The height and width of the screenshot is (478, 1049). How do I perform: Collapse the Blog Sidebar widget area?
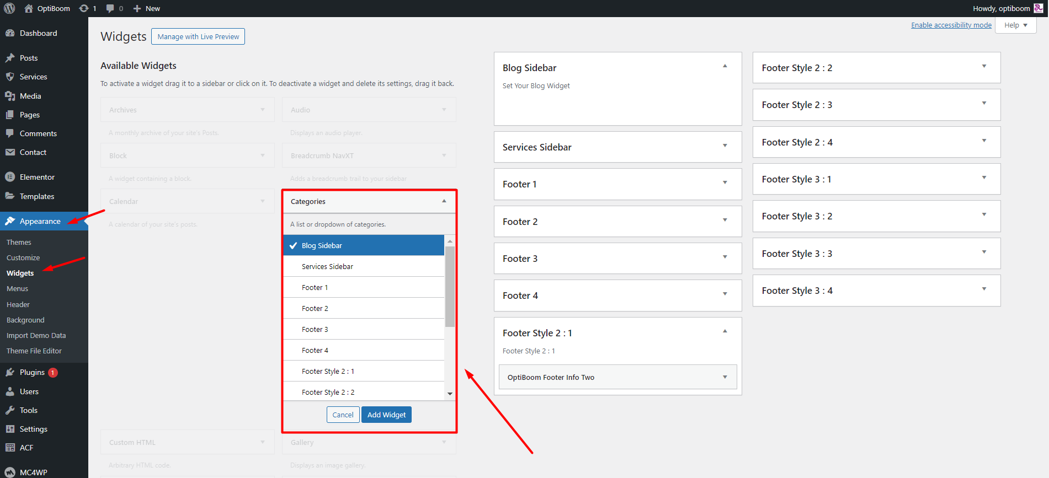coord(725,66)
